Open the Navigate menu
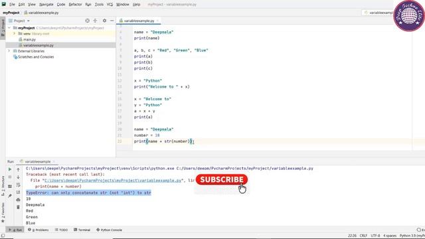The height and width of the screenshot is (239, 425). (x=46, y=5)
